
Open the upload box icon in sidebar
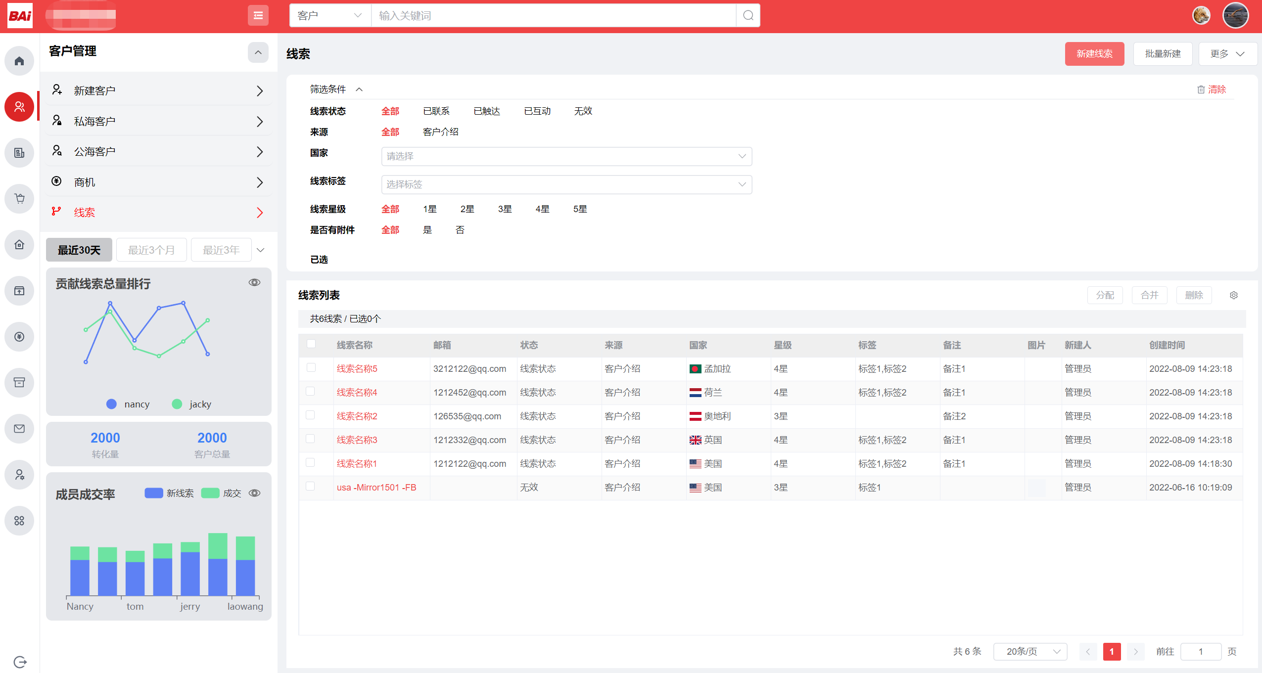(x=19, y=291)
